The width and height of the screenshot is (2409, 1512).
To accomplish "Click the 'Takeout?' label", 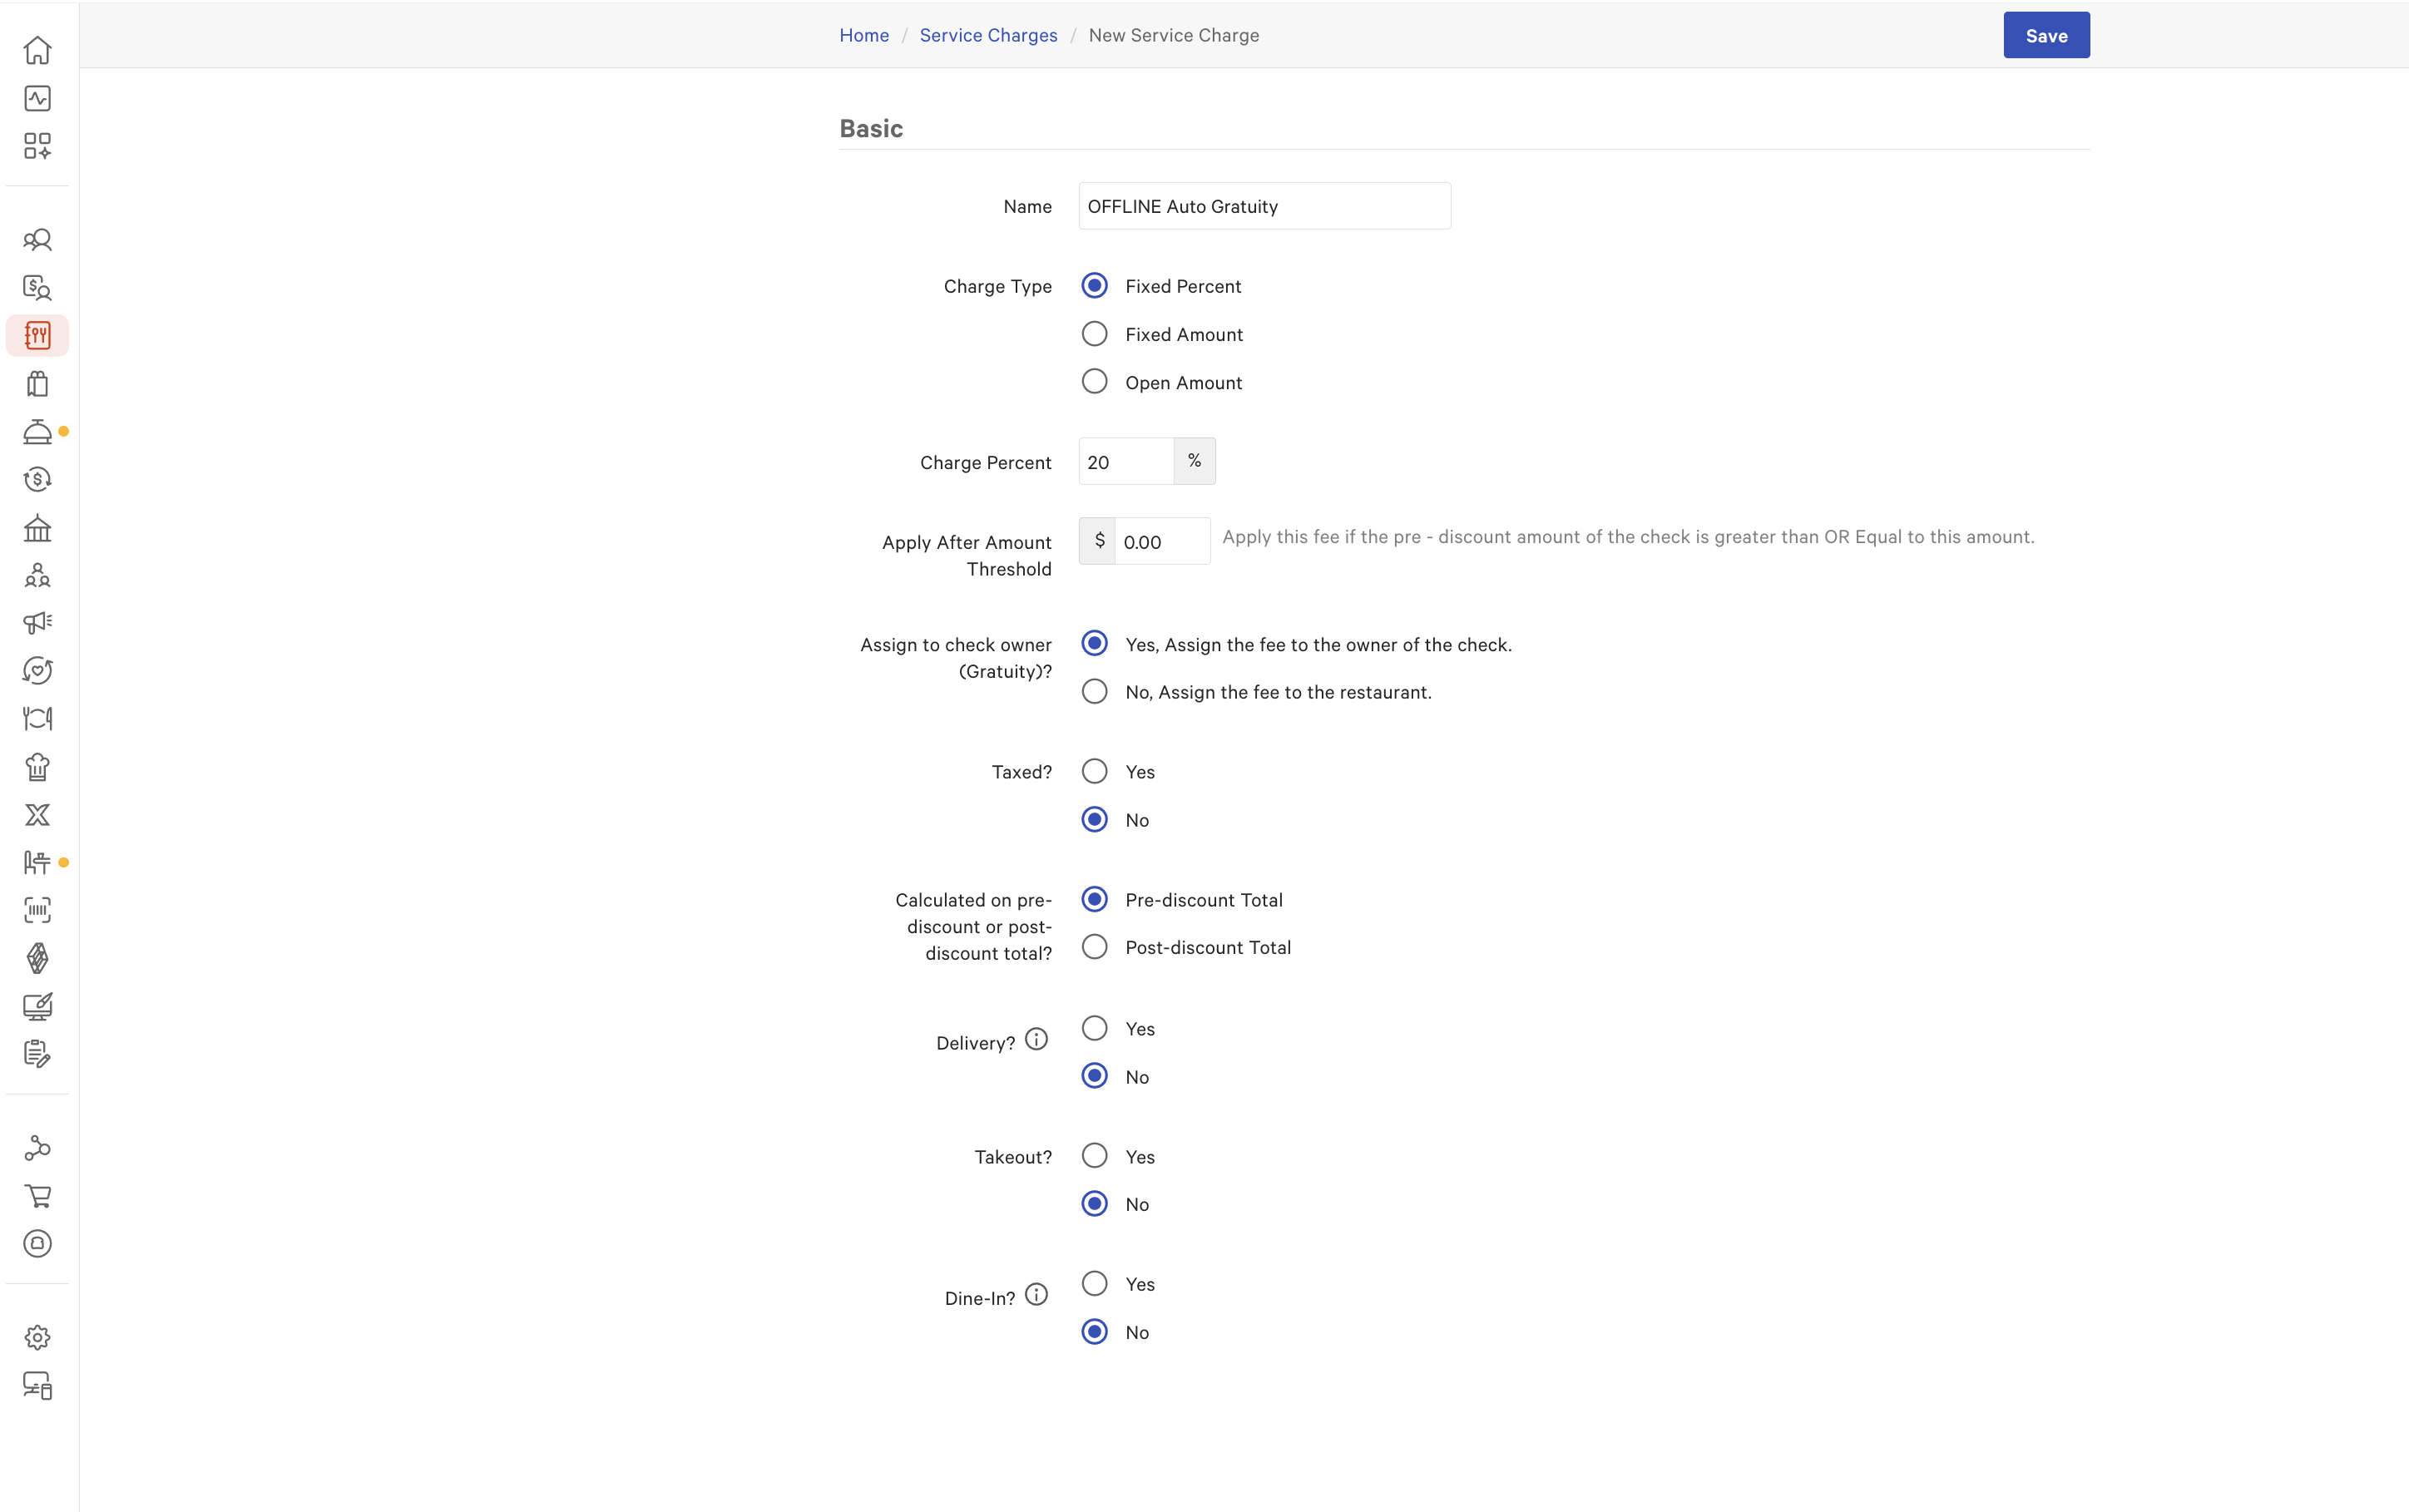I will (x=1013, y=1157).
